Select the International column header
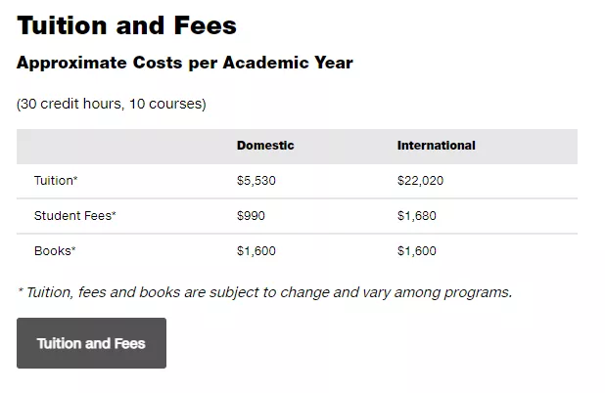 coord(437,146)
